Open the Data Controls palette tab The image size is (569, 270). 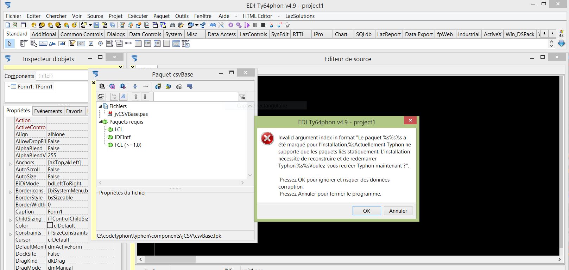[x=145, y=34]
